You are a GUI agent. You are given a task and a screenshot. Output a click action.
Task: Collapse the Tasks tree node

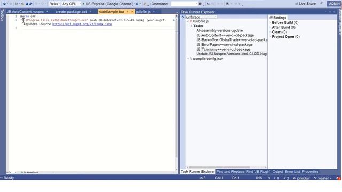(x=191, y=26)
